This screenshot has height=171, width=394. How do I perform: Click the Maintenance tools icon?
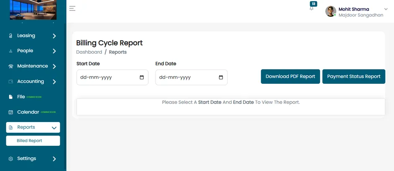click(10, 66)
